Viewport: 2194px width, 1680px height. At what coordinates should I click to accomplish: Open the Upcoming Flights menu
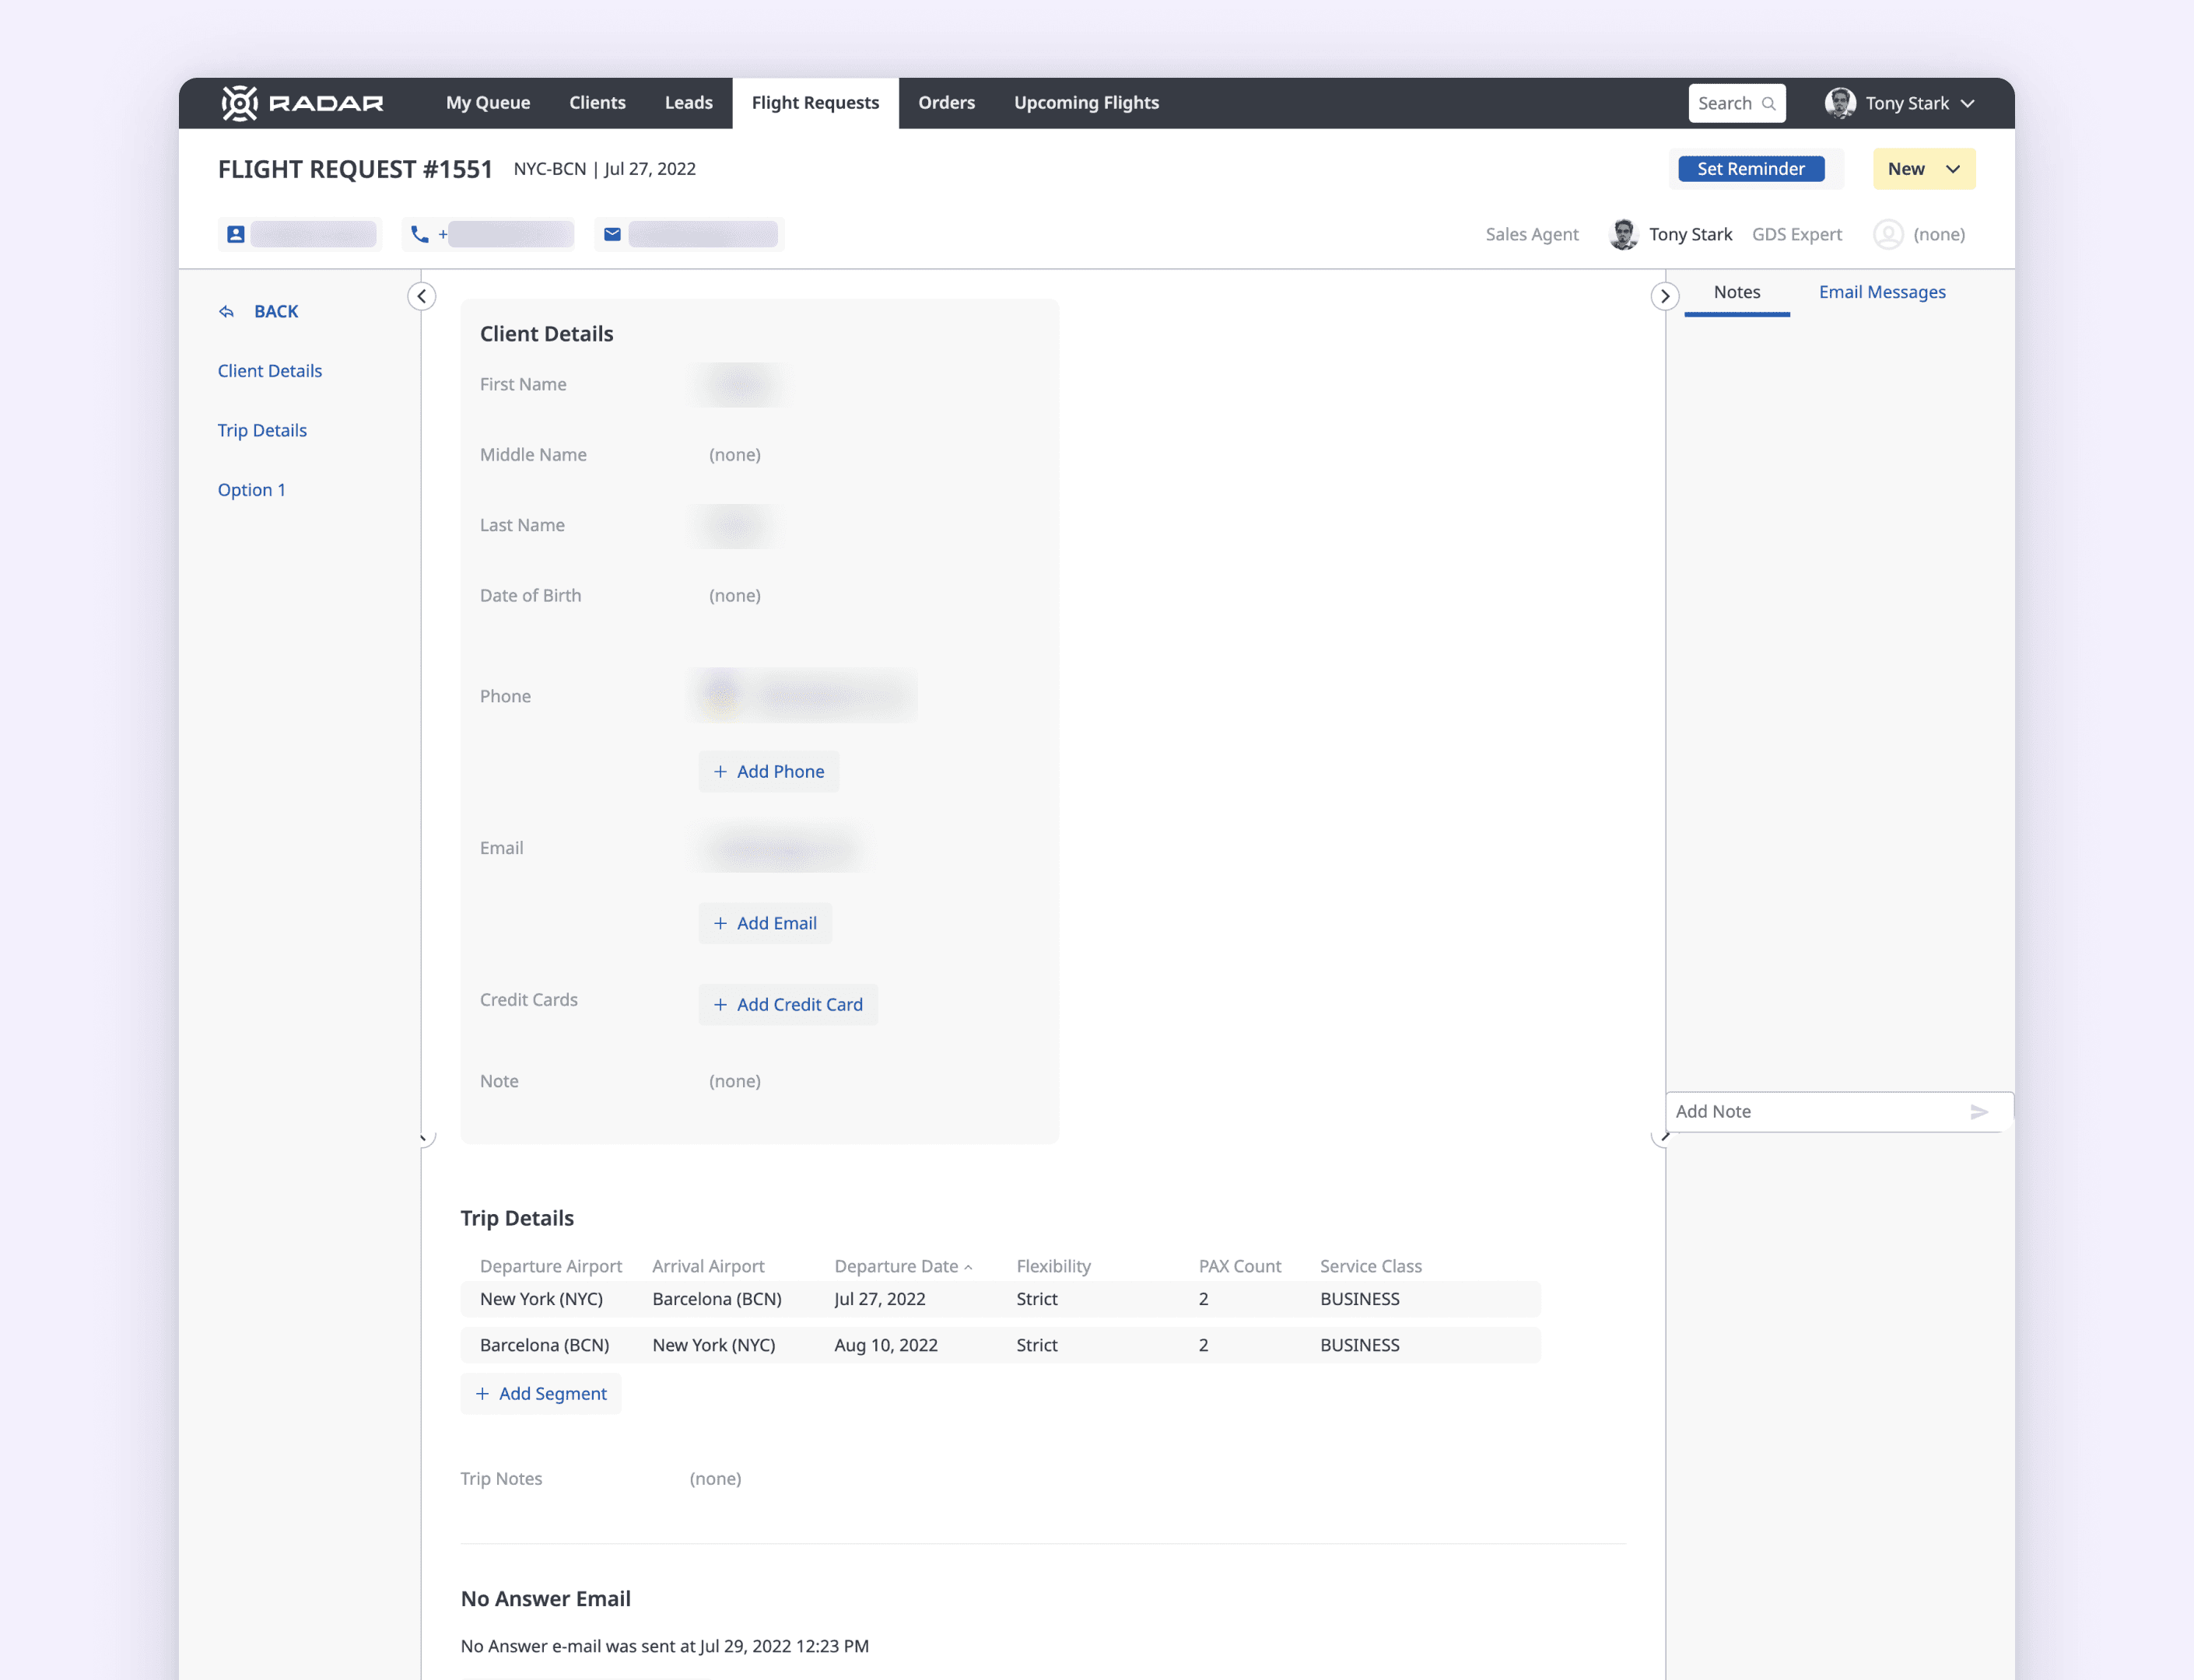(x=1085, y=103)
